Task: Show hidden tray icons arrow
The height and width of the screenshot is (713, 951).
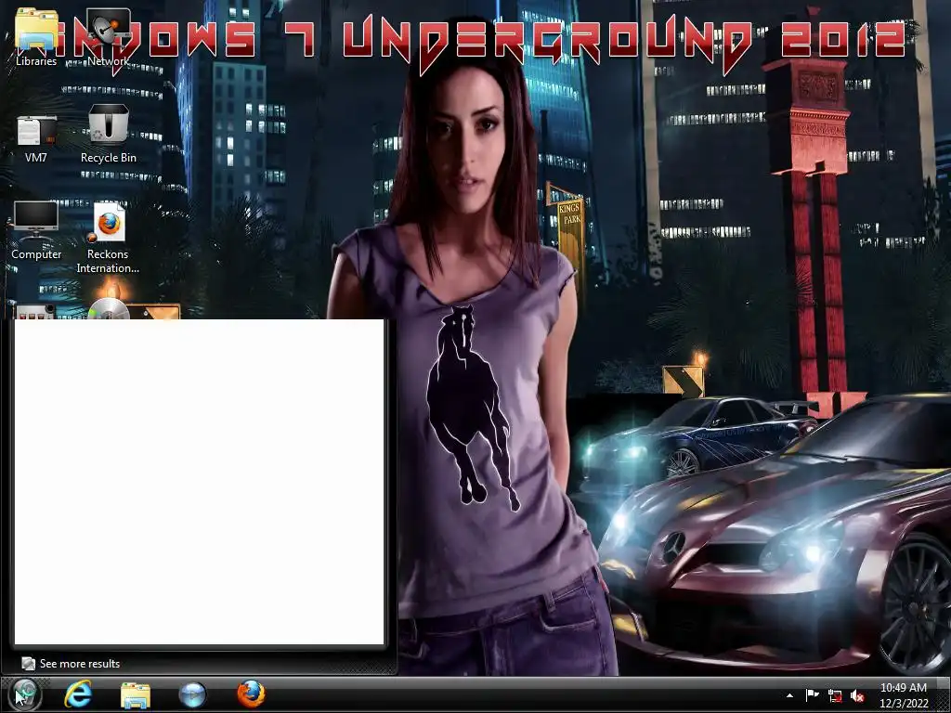Action: coord(789,695)
